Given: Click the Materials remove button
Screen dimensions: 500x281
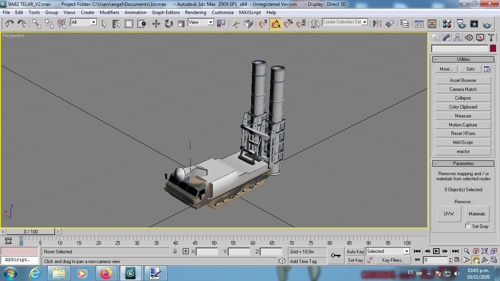Looking at the screenshot, I should click(x=476, y=213).
